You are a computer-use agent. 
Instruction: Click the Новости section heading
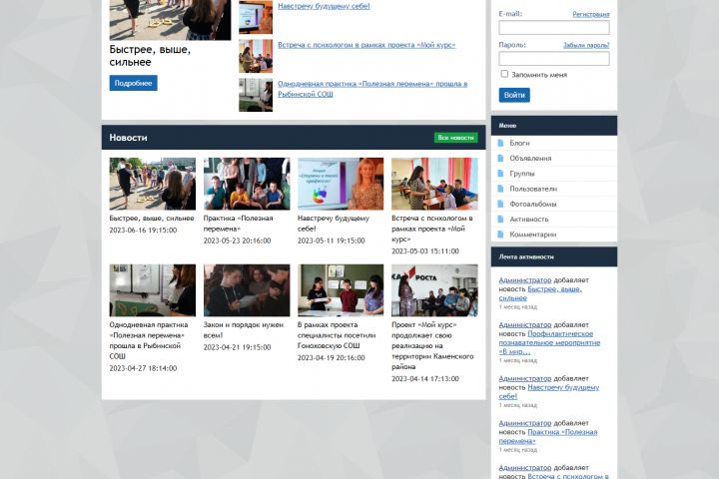coord(128,138)
